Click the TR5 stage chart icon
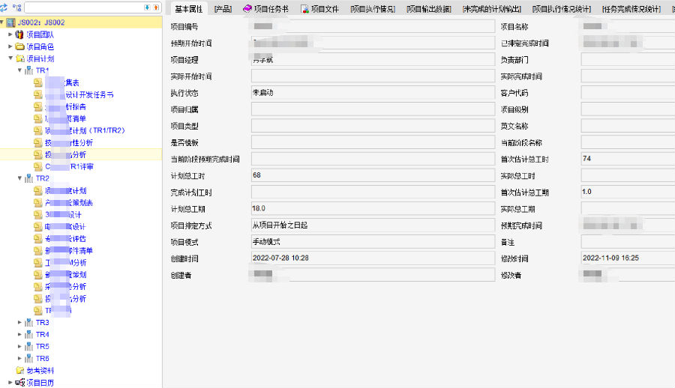The width and height of the screenshot is (675, 388). coord(28,346)
